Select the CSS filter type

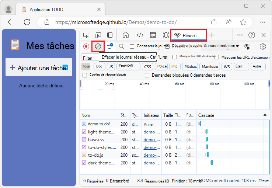(x=148, y=67)
